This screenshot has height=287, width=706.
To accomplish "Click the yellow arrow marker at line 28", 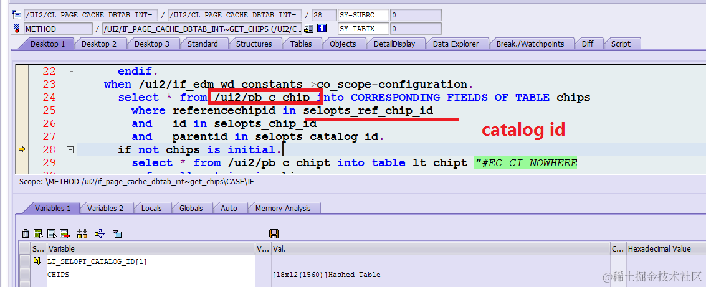I will tap(22, 149).
